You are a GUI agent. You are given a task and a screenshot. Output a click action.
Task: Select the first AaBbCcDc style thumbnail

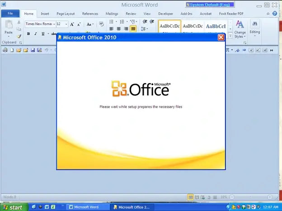(169, 26)
